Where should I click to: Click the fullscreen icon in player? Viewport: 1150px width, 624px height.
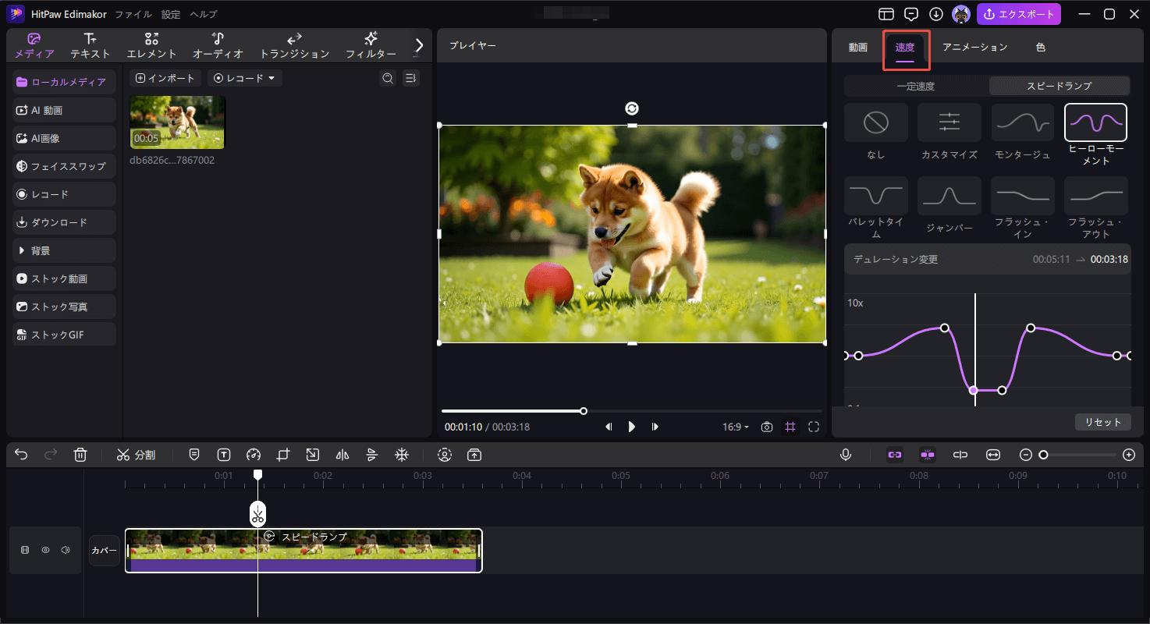pos(814,427)
